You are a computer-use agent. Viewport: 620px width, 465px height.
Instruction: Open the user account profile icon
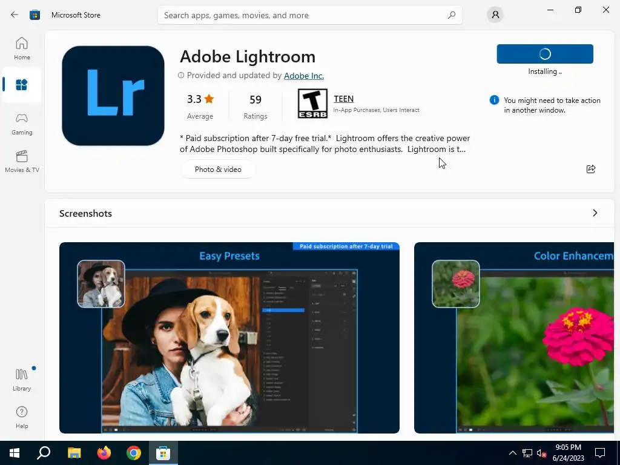click(495, 15)
